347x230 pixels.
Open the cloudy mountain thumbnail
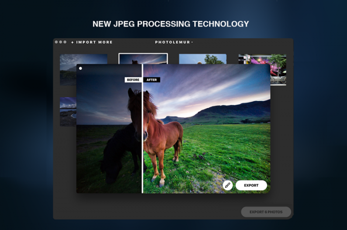point(68,70)
